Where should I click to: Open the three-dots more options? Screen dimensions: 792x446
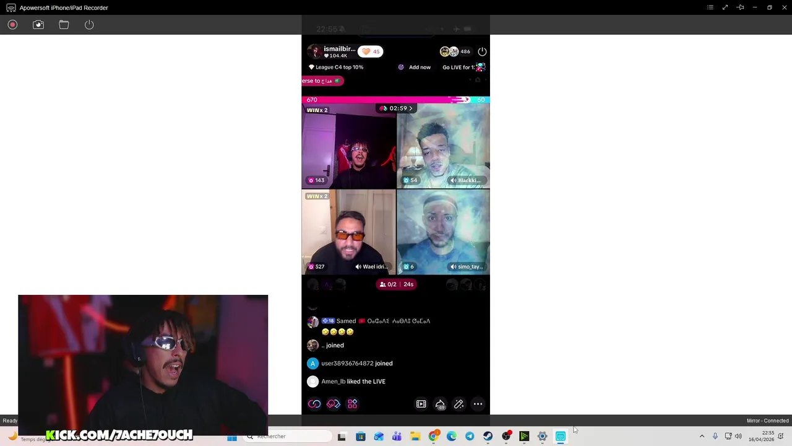(x=478, y=404)
